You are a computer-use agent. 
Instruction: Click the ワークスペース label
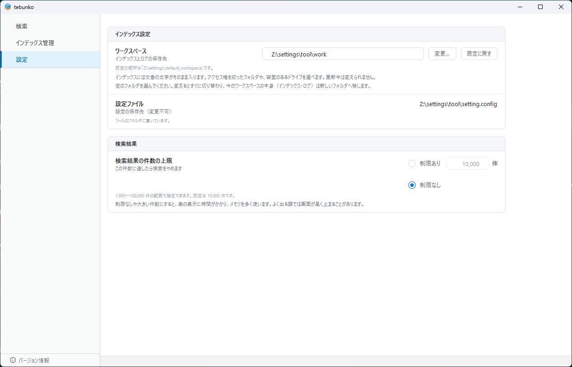click(x=131, y=51)
